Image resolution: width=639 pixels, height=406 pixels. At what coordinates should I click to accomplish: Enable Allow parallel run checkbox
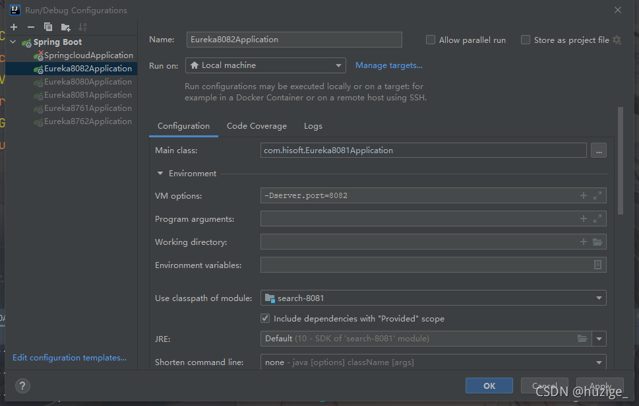[431, 40]
